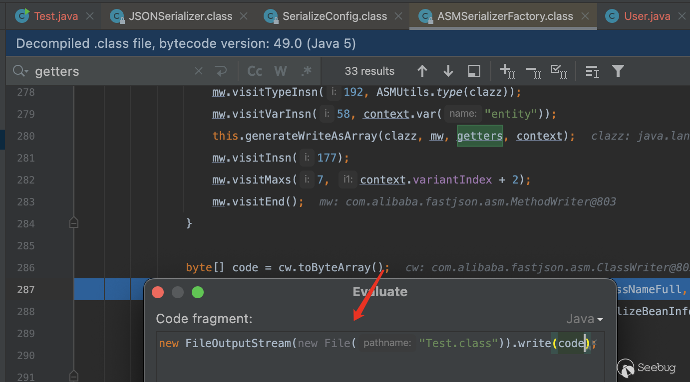Close the Test.java tab

(x=90, y=16)
